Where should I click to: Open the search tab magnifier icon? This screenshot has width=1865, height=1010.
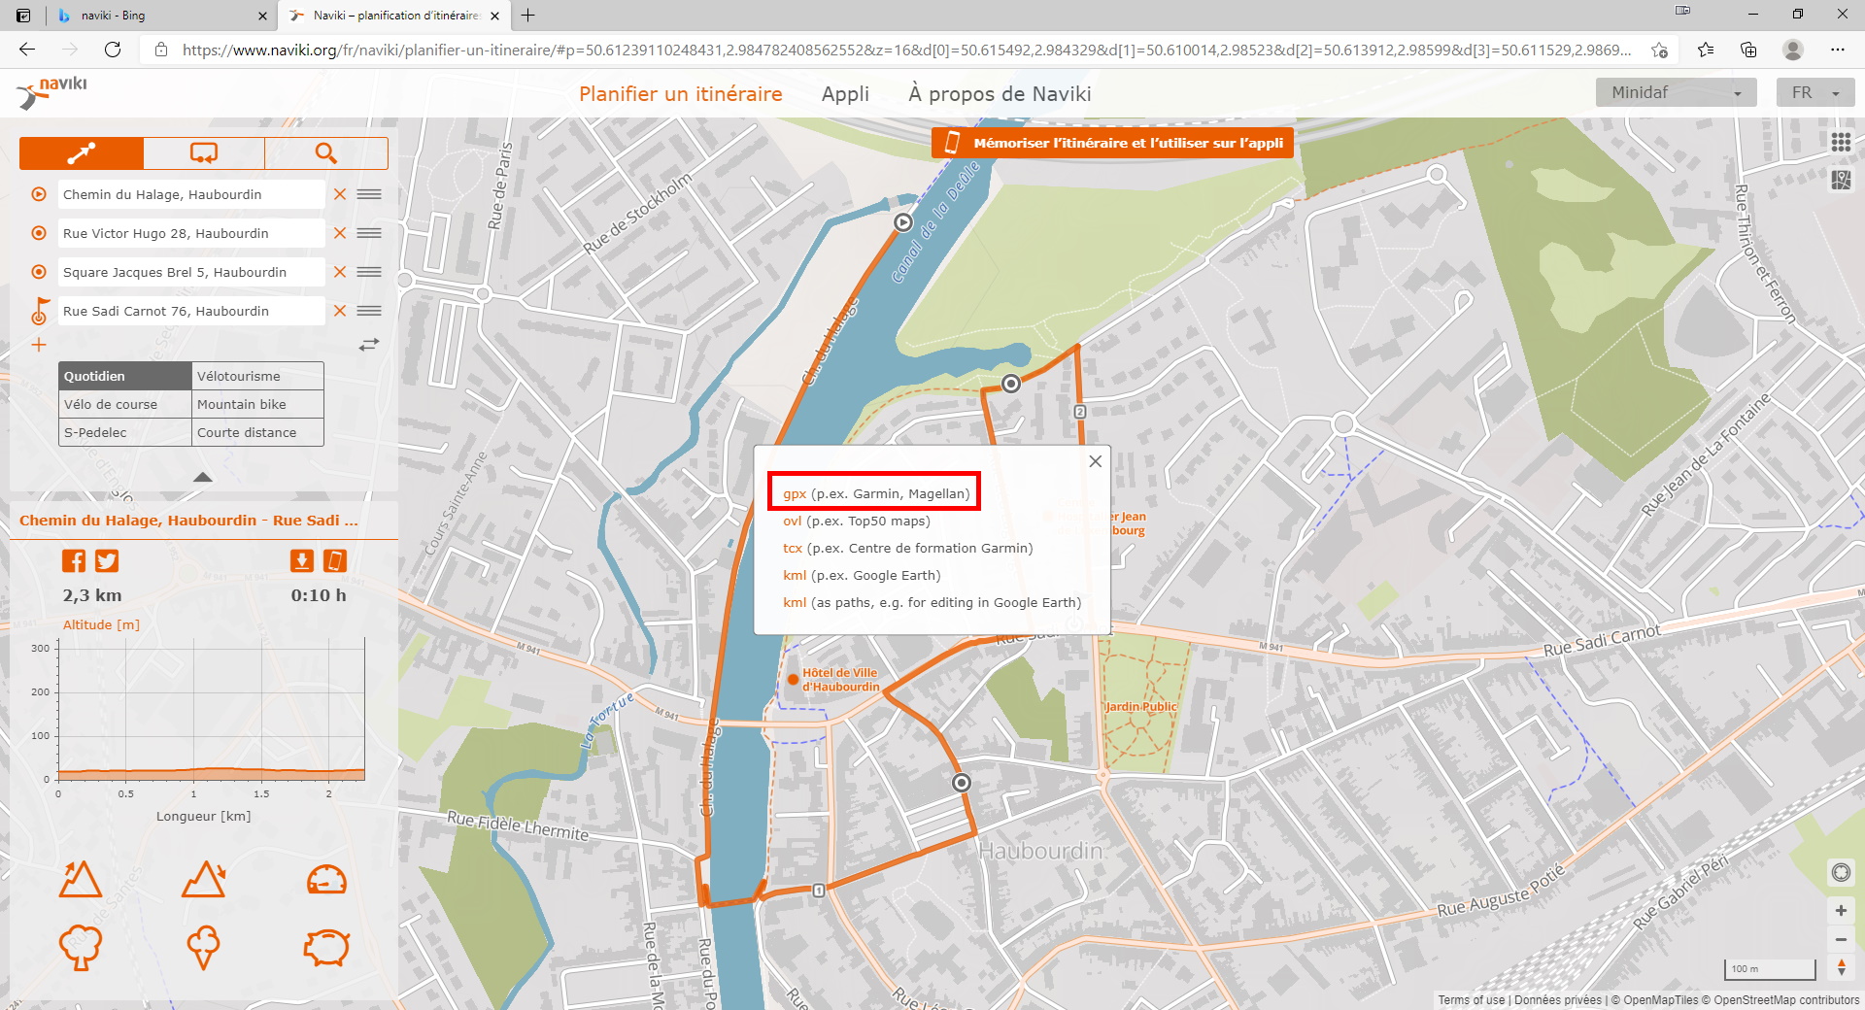point(325,153)
